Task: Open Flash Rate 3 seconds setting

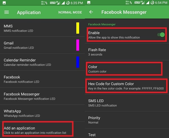Action: 127,52
